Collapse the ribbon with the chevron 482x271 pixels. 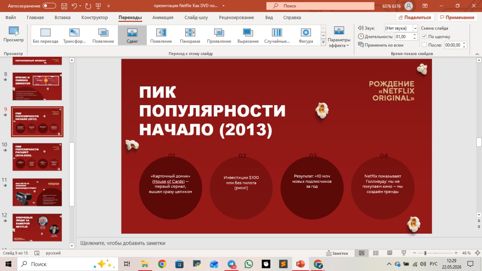pos(477,54)
